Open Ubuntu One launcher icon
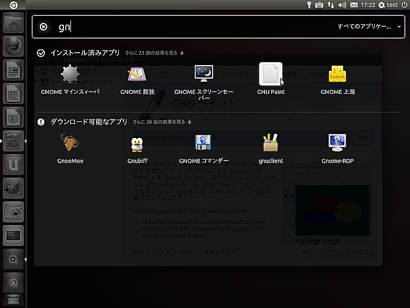Viewport: 410px width, 308px height. pyautogui.click(x=13, y=164)
